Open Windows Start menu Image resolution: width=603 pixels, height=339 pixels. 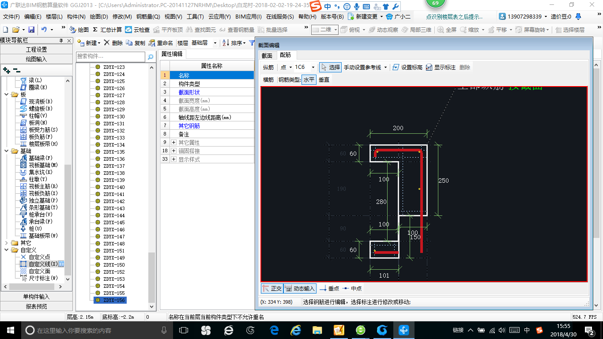point(10,330)
